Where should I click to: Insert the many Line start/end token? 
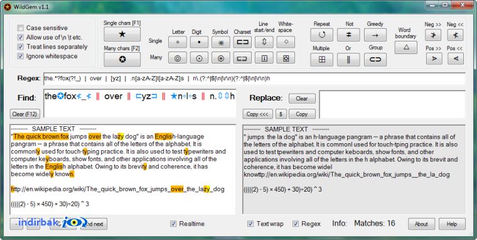point(264,58)
